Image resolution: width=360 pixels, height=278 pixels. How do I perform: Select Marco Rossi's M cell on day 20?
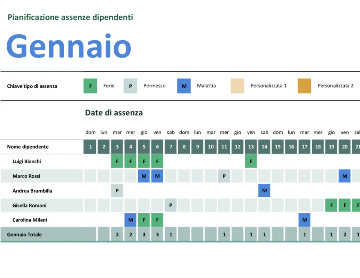[x=345, y=176]
